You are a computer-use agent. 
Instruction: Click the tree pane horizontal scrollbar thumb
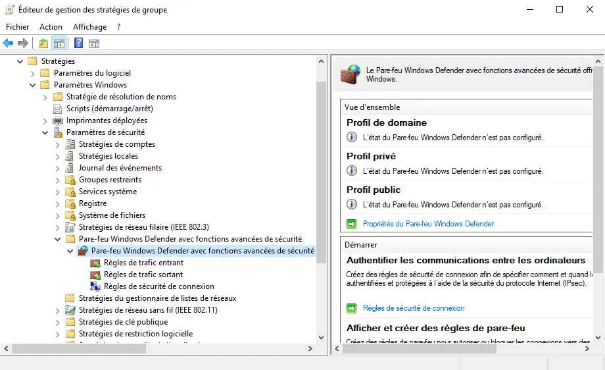79,349
